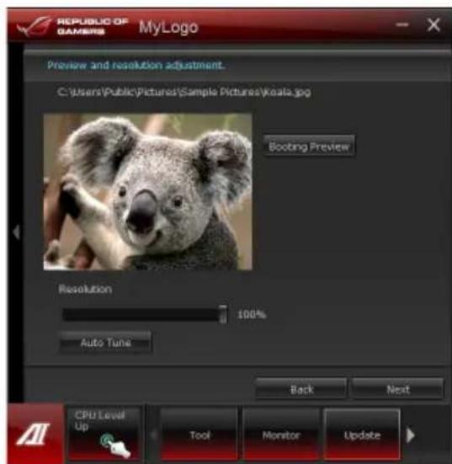This screenshot has width=452, height=464.
Task: Click the Republic of Gamers logo
Action: [x=73, y=26]
